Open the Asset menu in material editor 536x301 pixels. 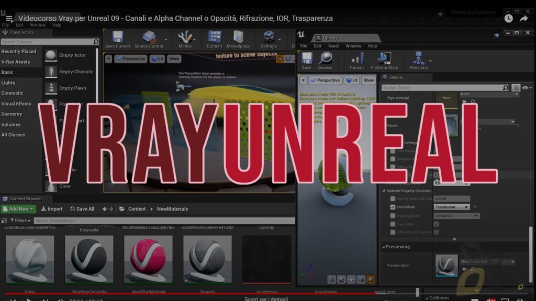pos(333,46)
